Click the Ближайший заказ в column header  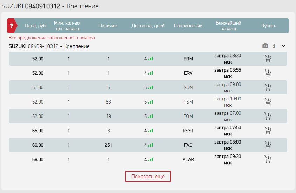tap(228, 26)
